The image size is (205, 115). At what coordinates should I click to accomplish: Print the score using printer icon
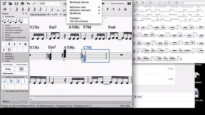tap(22, 4)
